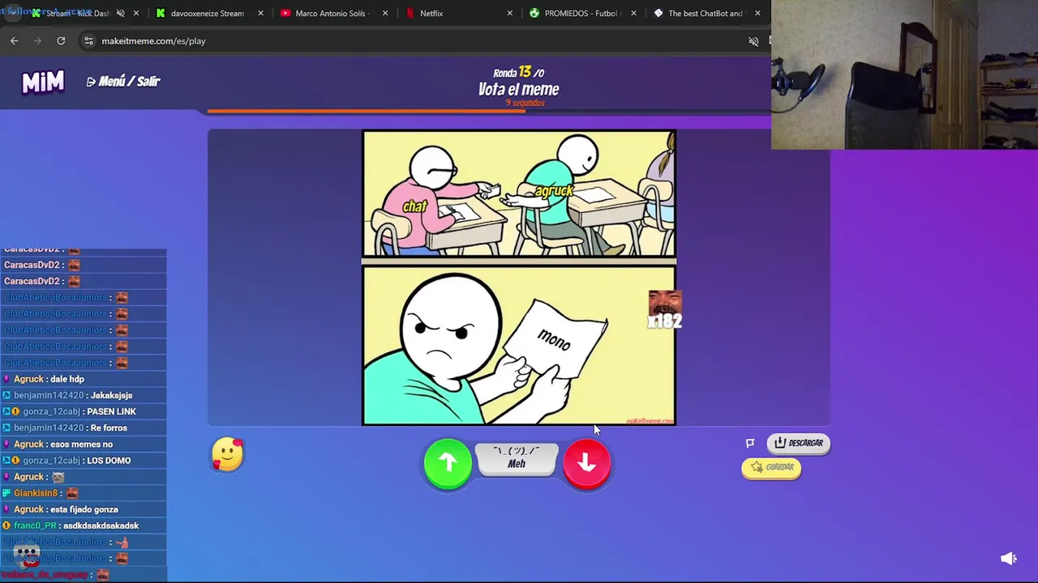Close the Stream Kick Dashboard tab

(x=136, y=13)
